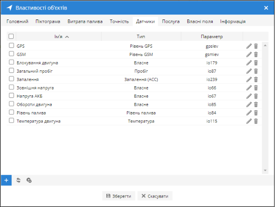Edit the Напруга АКБ sensor
Viewport: 275px width, 207px height.
[249, 96]
